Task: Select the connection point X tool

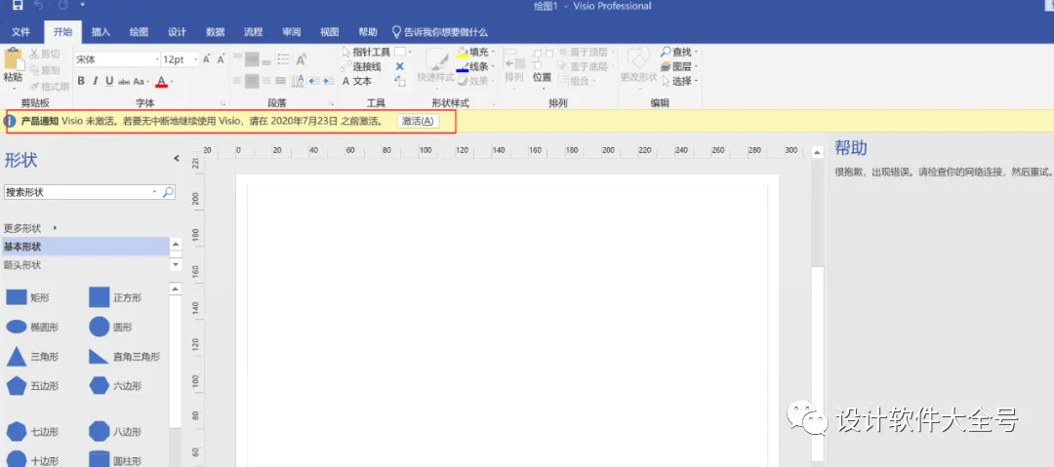Action: point(400,66)
